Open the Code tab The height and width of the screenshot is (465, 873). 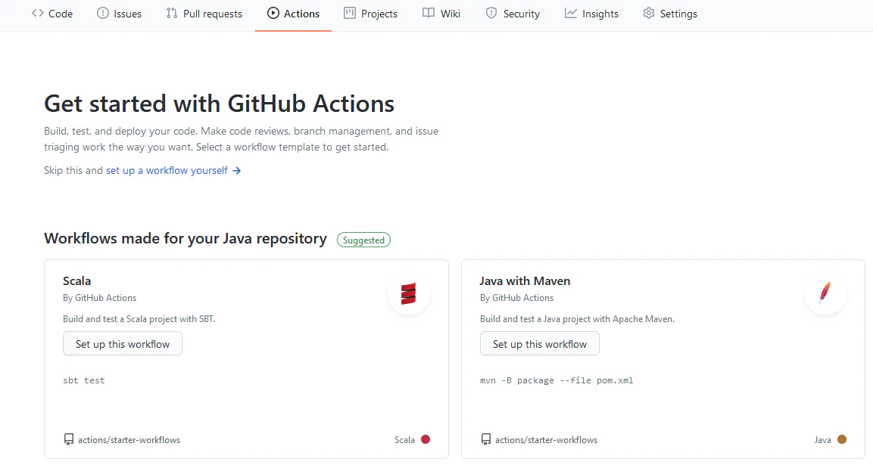[52, 14]
